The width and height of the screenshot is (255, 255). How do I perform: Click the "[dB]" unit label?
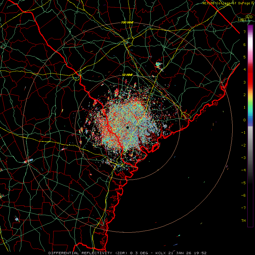point(242,20)
